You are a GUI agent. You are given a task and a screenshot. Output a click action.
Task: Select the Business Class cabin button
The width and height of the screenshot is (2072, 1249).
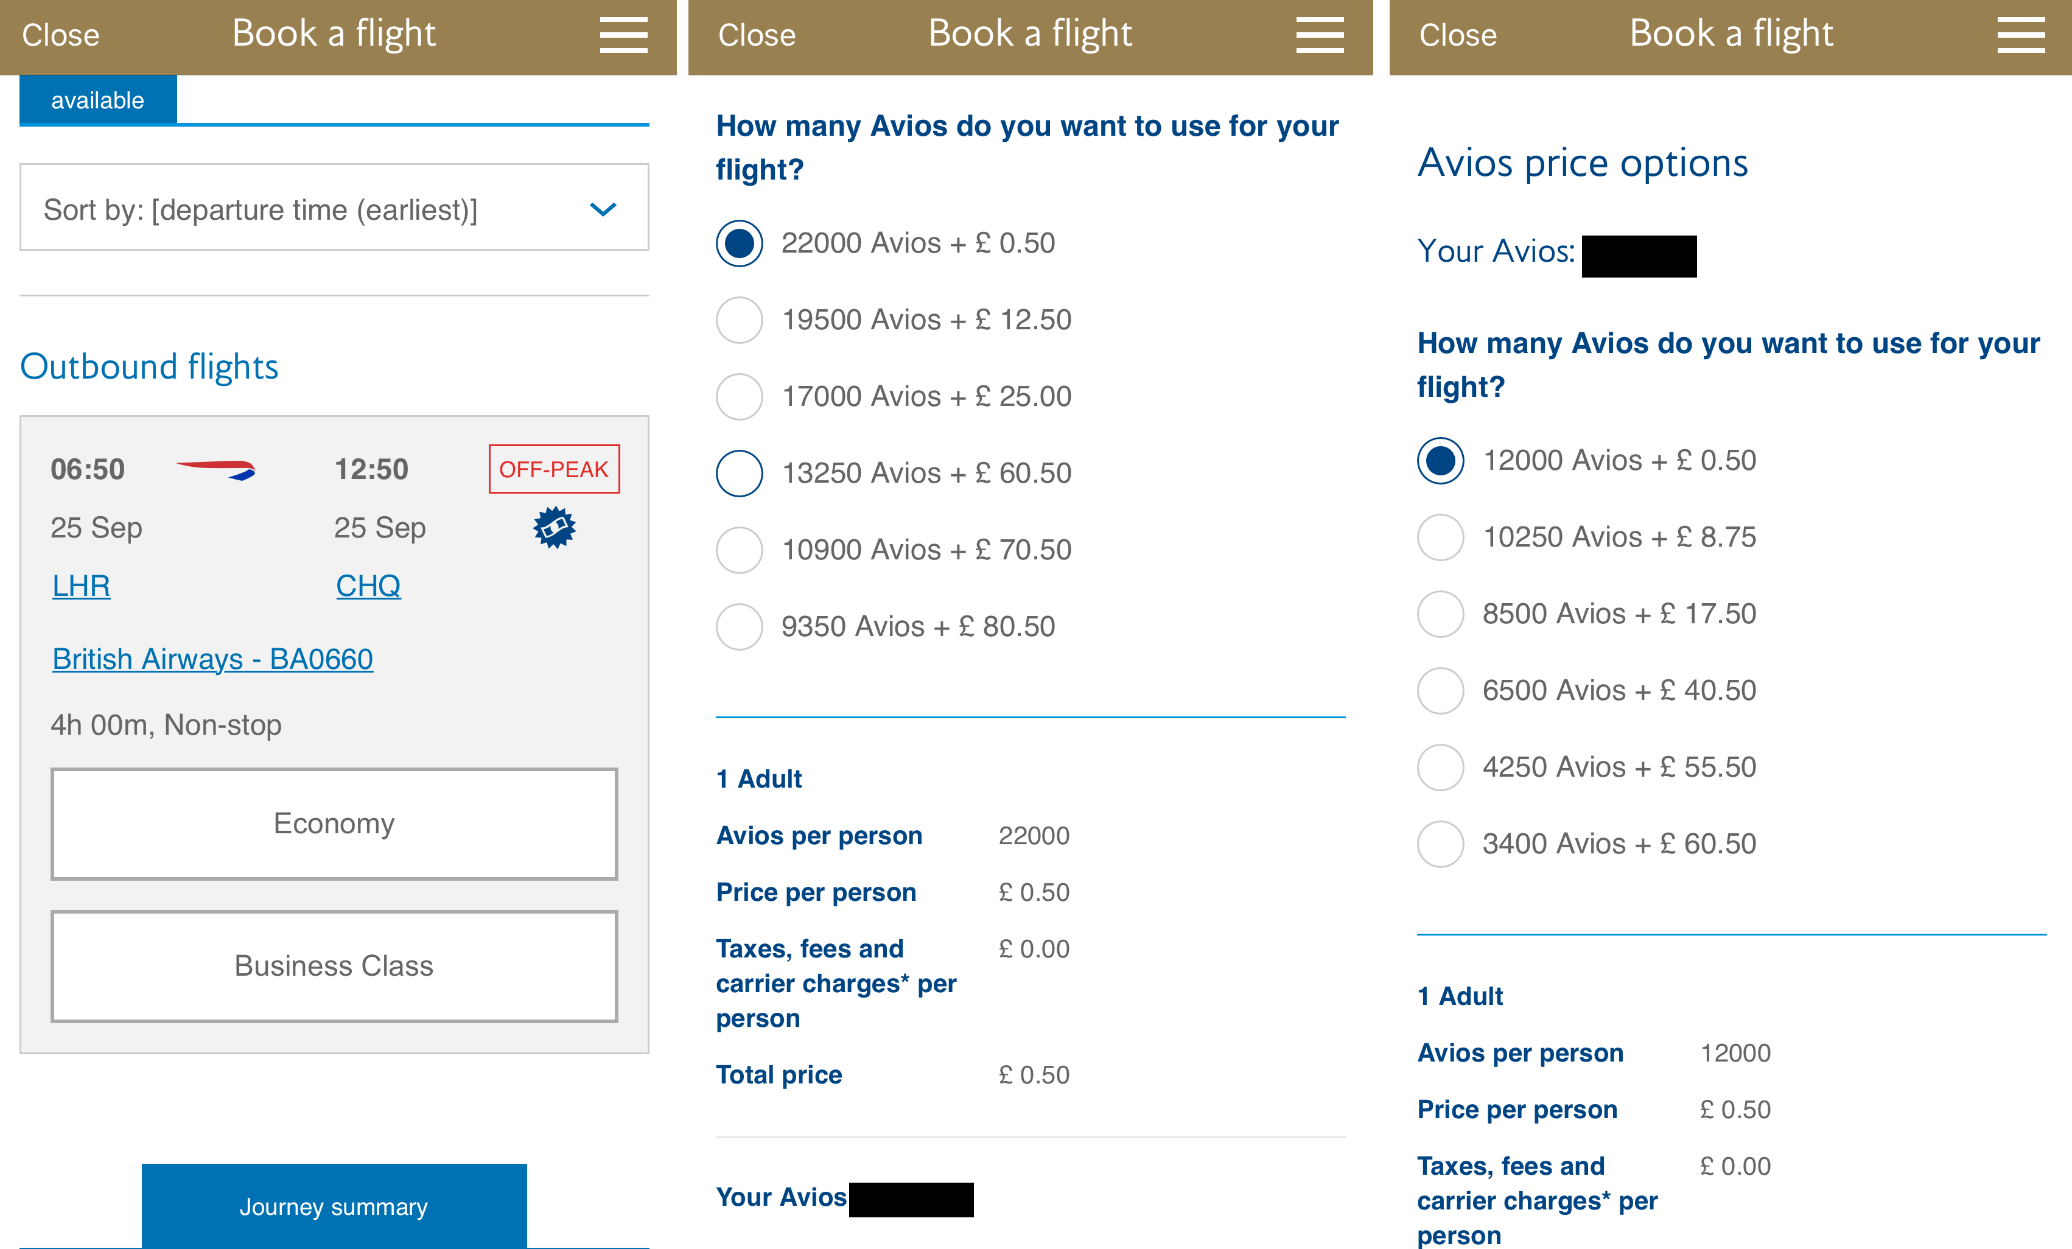pos(334,965)
